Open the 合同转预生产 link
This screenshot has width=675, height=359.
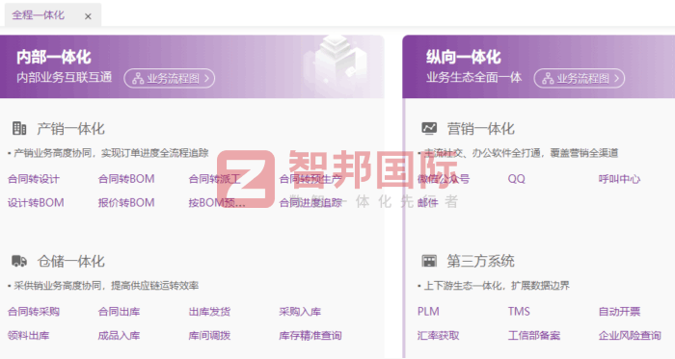pos(310,179)
